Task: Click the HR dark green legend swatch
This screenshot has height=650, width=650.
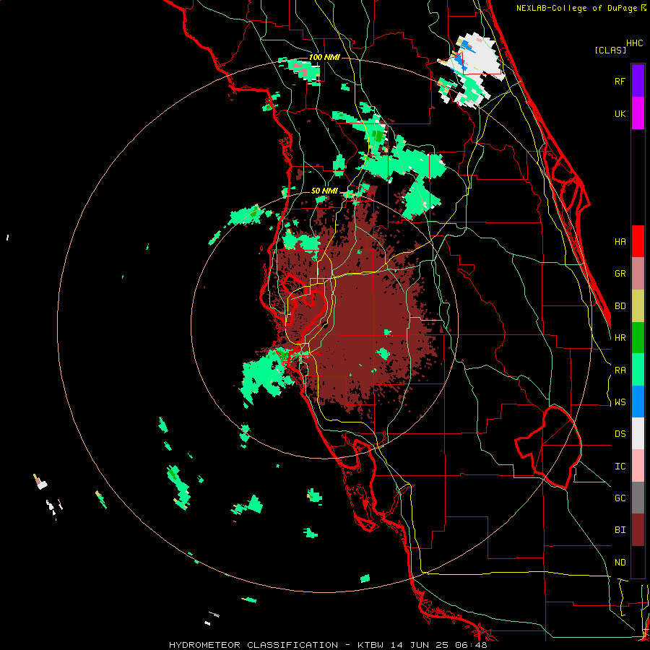Action: coord(638,337)
